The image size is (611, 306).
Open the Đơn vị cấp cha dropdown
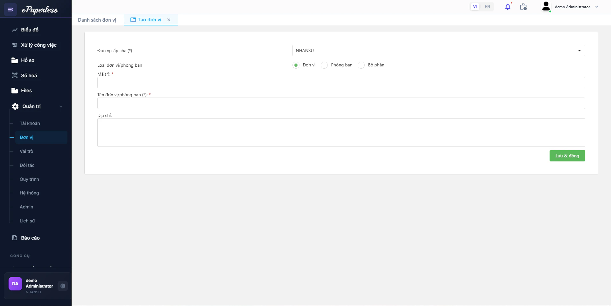click(x=439, y=51)
